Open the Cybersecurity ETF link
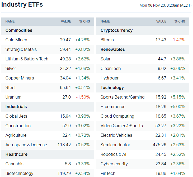The image size is (193, 177). [114, 164]
